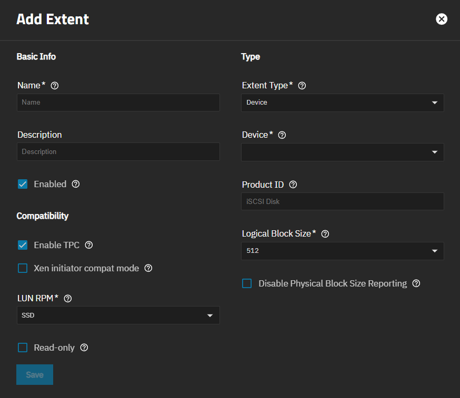Check Disable Physical Block Size Reporting
The height and width of the screenshot is (398, 460).
click(246, 283)
